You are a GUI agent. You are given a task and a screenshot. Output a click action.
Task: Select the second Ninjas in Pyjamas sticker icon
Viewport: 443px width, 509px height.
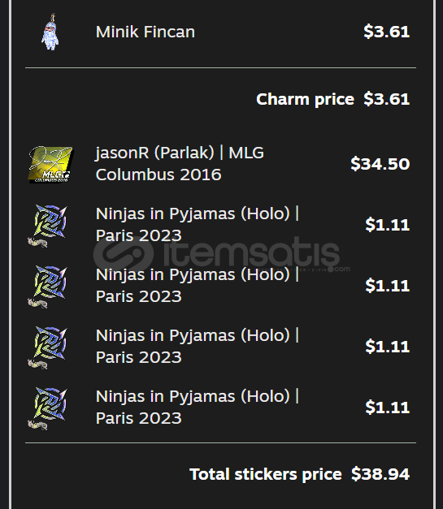point(48,287)
